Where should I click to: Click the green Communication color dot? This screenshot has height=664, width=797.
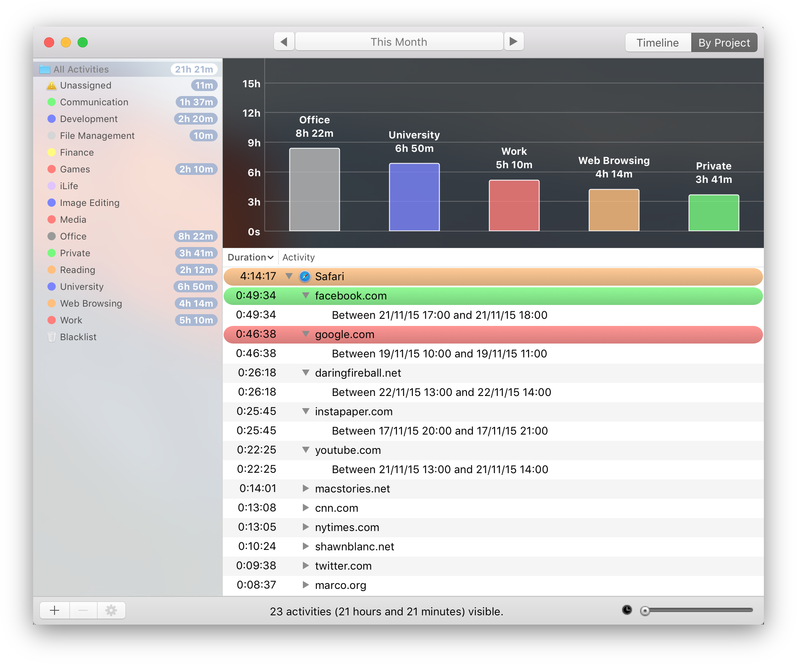[52, 102]
